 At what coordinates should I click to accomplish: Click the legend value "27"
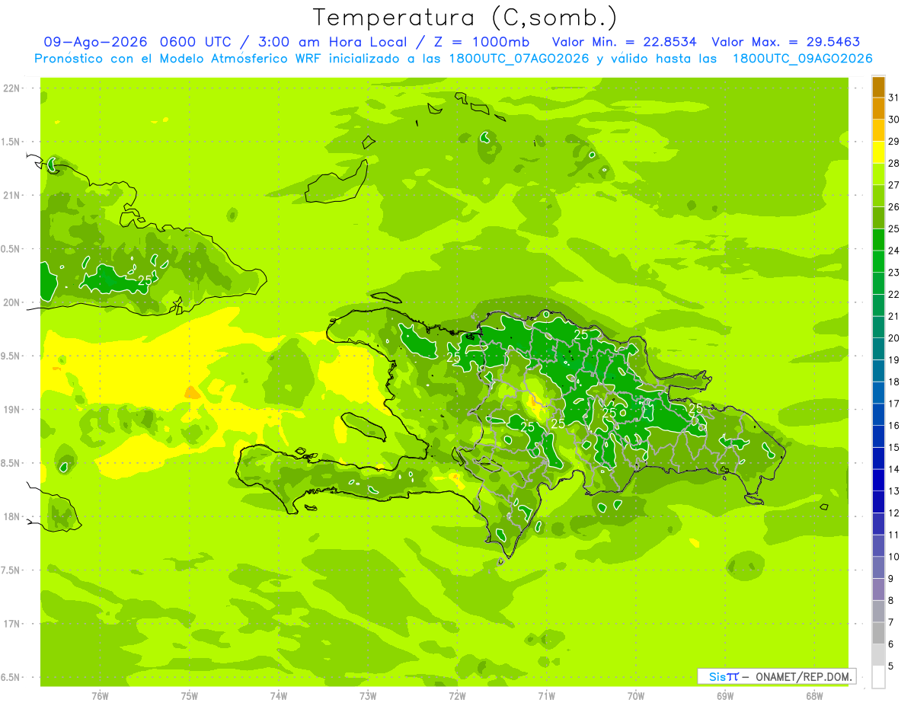point(894,185)
